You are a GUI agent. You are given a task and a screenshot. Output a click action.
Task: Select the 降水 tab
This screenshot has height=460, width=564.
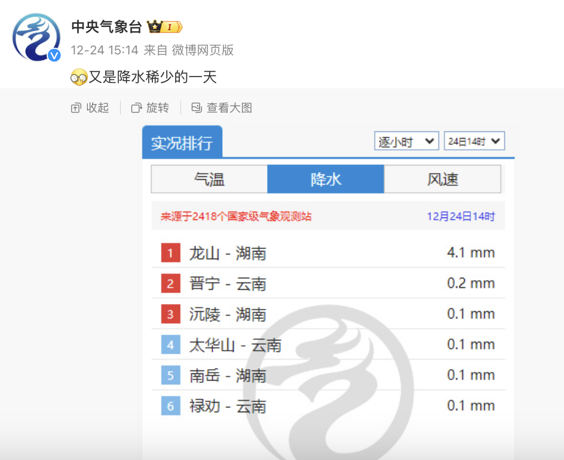pos(326,179)
